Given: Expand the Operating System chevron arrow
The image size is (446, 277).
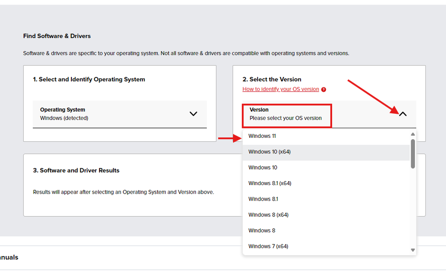Looking at the screenshot, I should coord(193,114).
